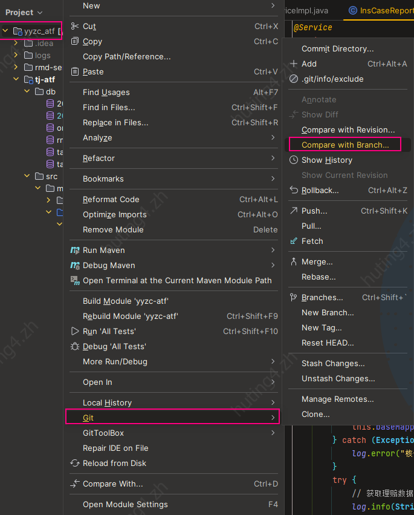The width and height of the screenshot is (414, 515).
Task: Click the src folder icon
Action: point(39,176)
